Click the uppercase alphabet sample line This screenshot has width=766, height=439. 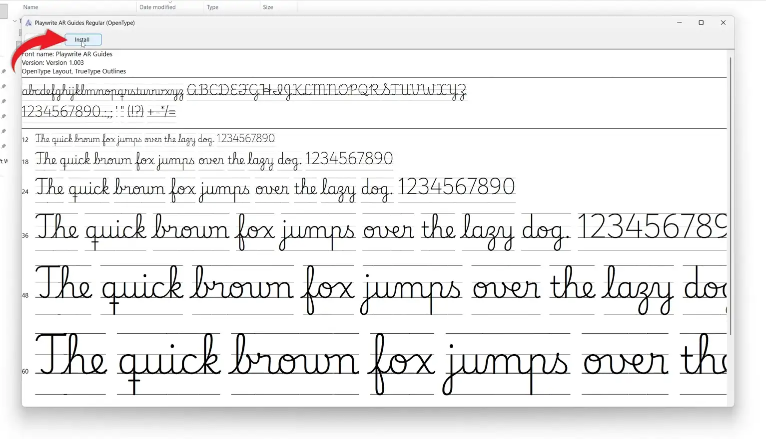point(326,91)
